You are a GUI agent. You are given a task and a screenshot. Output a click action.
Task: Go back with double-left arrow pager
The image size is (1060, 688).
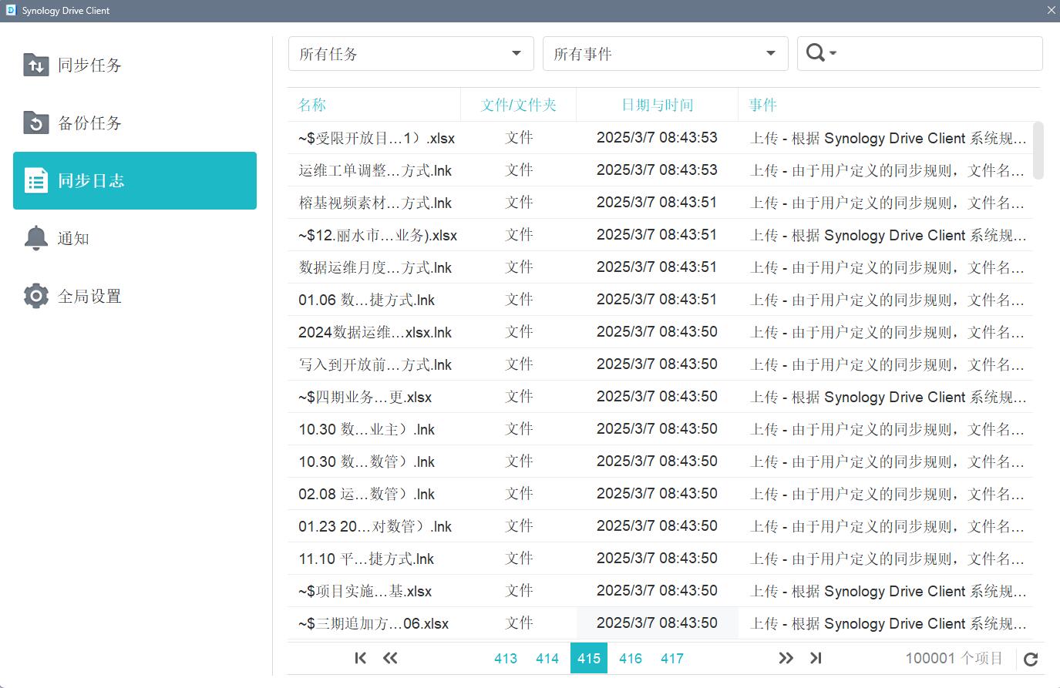[390, 658]
